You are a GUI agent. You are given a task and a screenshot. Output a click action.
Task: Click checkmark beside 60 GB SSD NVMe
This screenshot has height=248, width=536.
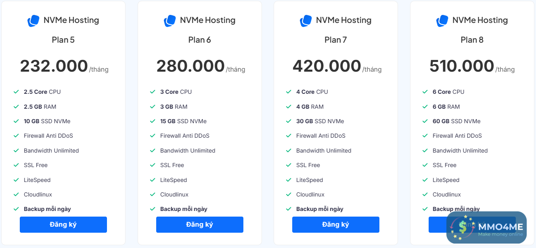click(425, 121)
